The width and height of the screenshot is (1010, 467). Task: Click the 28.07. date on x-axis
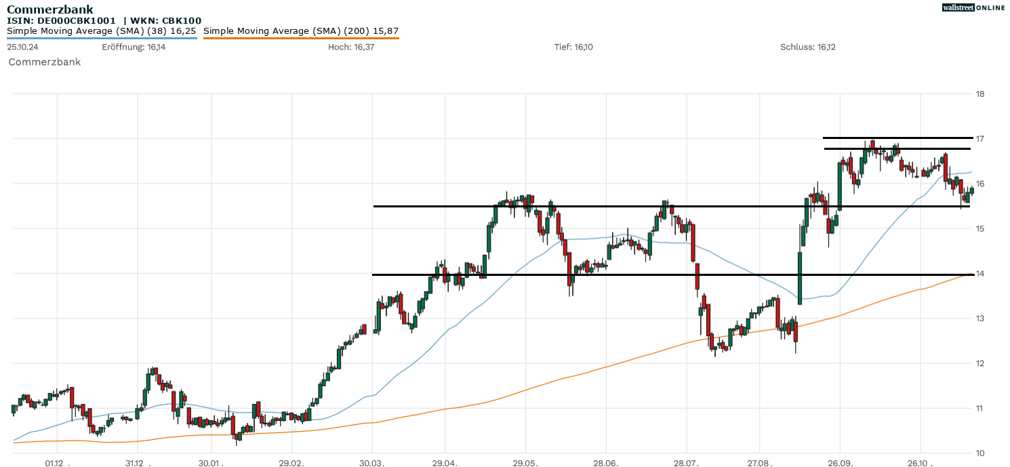pos(686,464)
